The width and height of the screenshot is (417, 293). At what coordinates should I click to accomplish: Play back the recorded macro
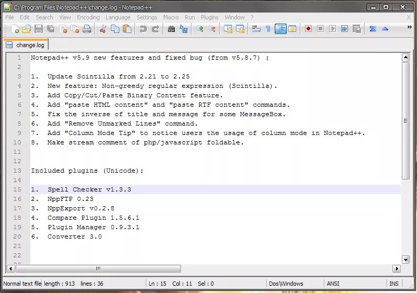pos(332,29)
